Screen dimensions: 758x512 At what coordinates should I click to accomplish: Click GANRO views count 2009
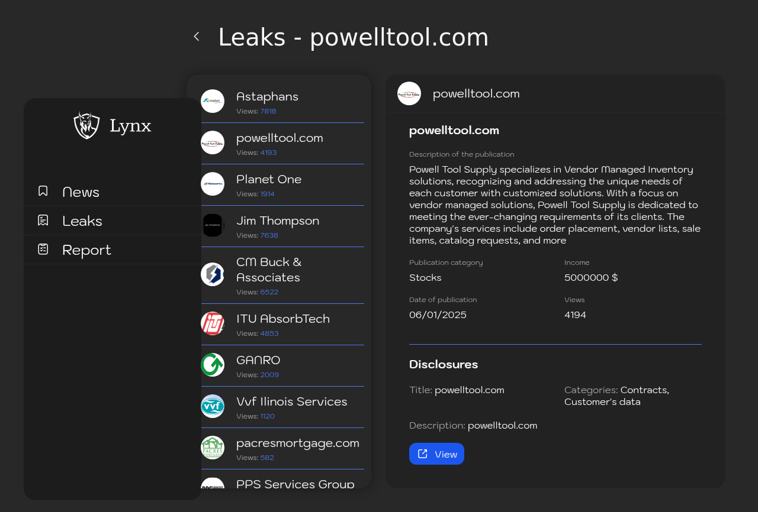point(269,375)
